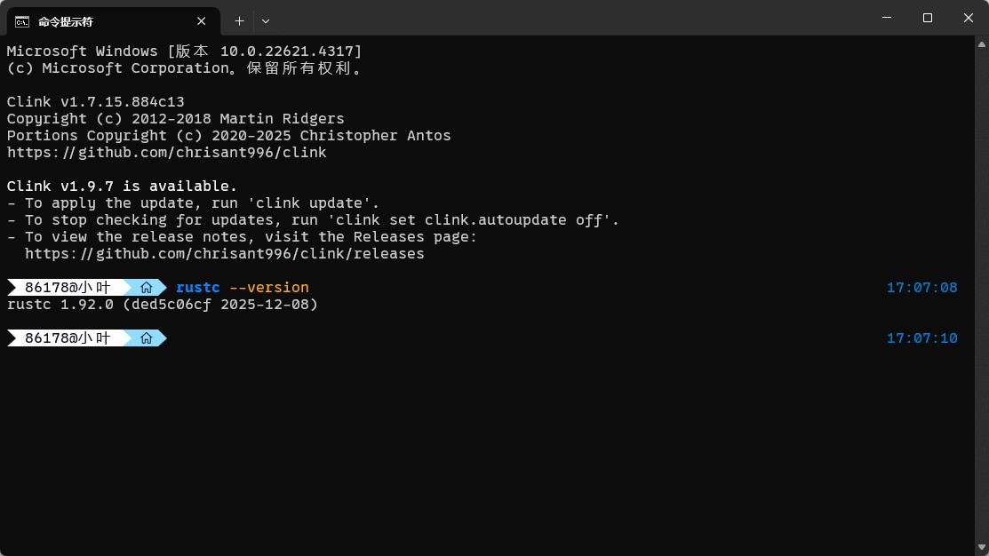Image resolution: width=989 pixels, height=556 pixels.
Task: Click the 86178@小叶 segment in the empty prompt
Action: click(x=68, y=338)
